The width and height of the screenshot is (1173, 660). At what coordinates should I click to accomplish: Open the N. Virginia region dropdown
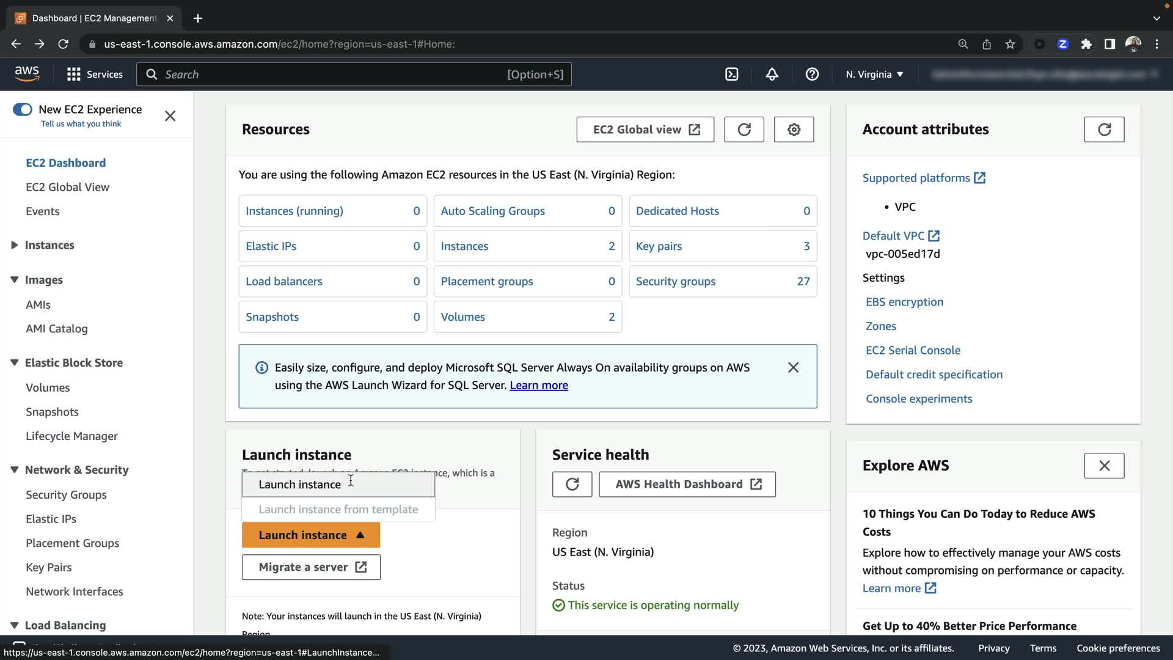point(874,74)
